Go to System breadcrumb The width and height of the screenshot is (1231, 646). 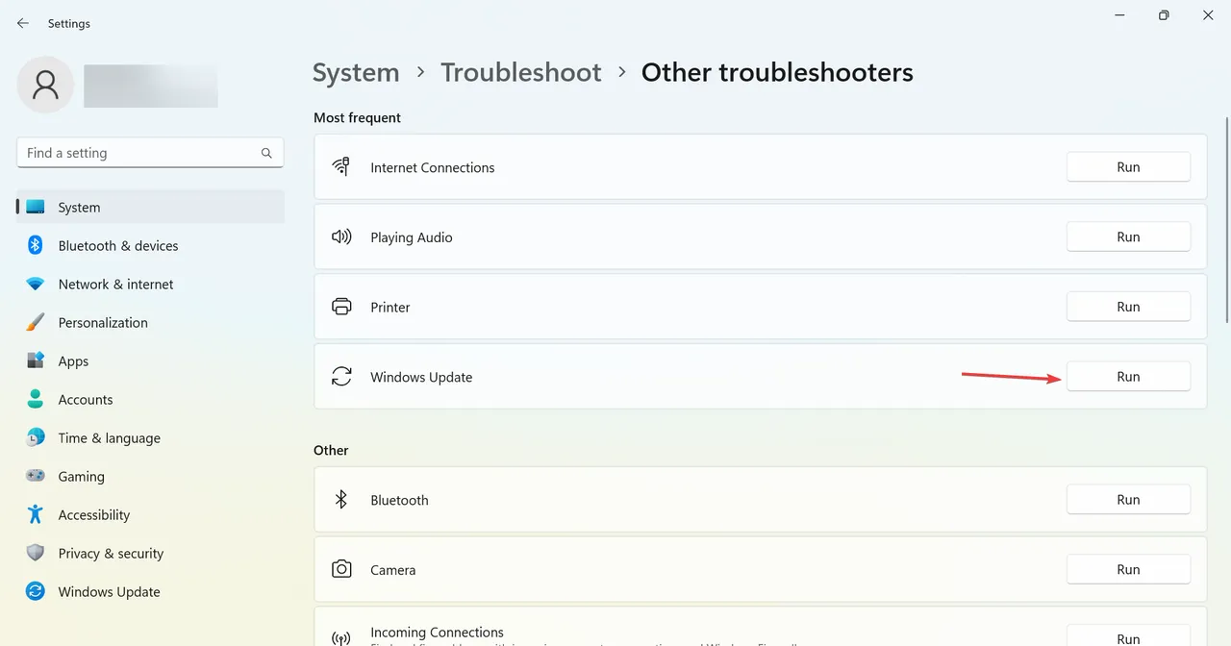356,72
